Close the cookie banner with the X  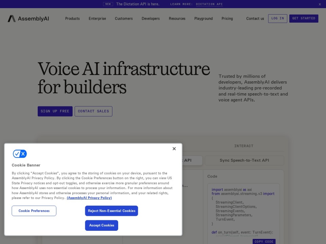[x=174, y=149]
